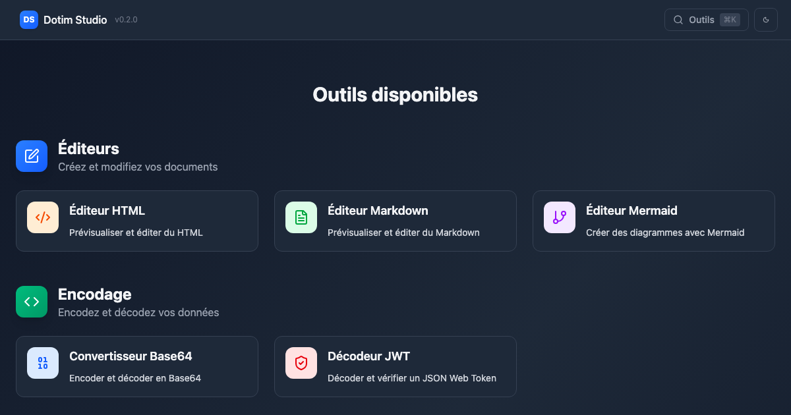The image size is (791, 415).
Task: Click the green Markdown document icon
Action: click(x=301, y=217)
